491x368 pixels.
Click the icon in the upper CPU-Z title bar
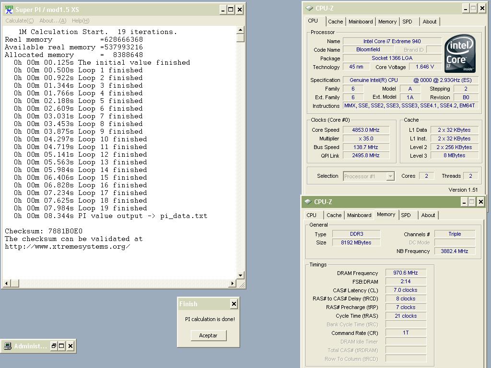[x=309, y=9]
